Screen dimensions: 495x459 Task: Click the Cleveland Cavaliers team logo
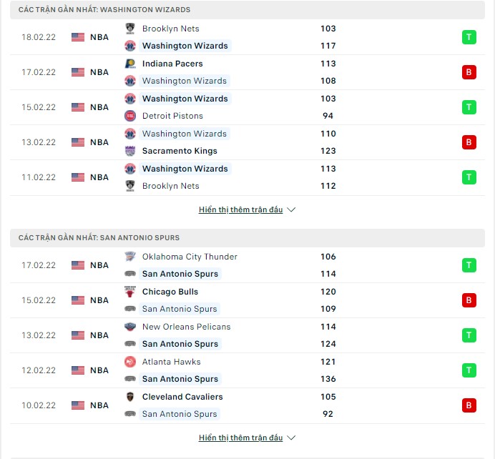click(130, 397)
